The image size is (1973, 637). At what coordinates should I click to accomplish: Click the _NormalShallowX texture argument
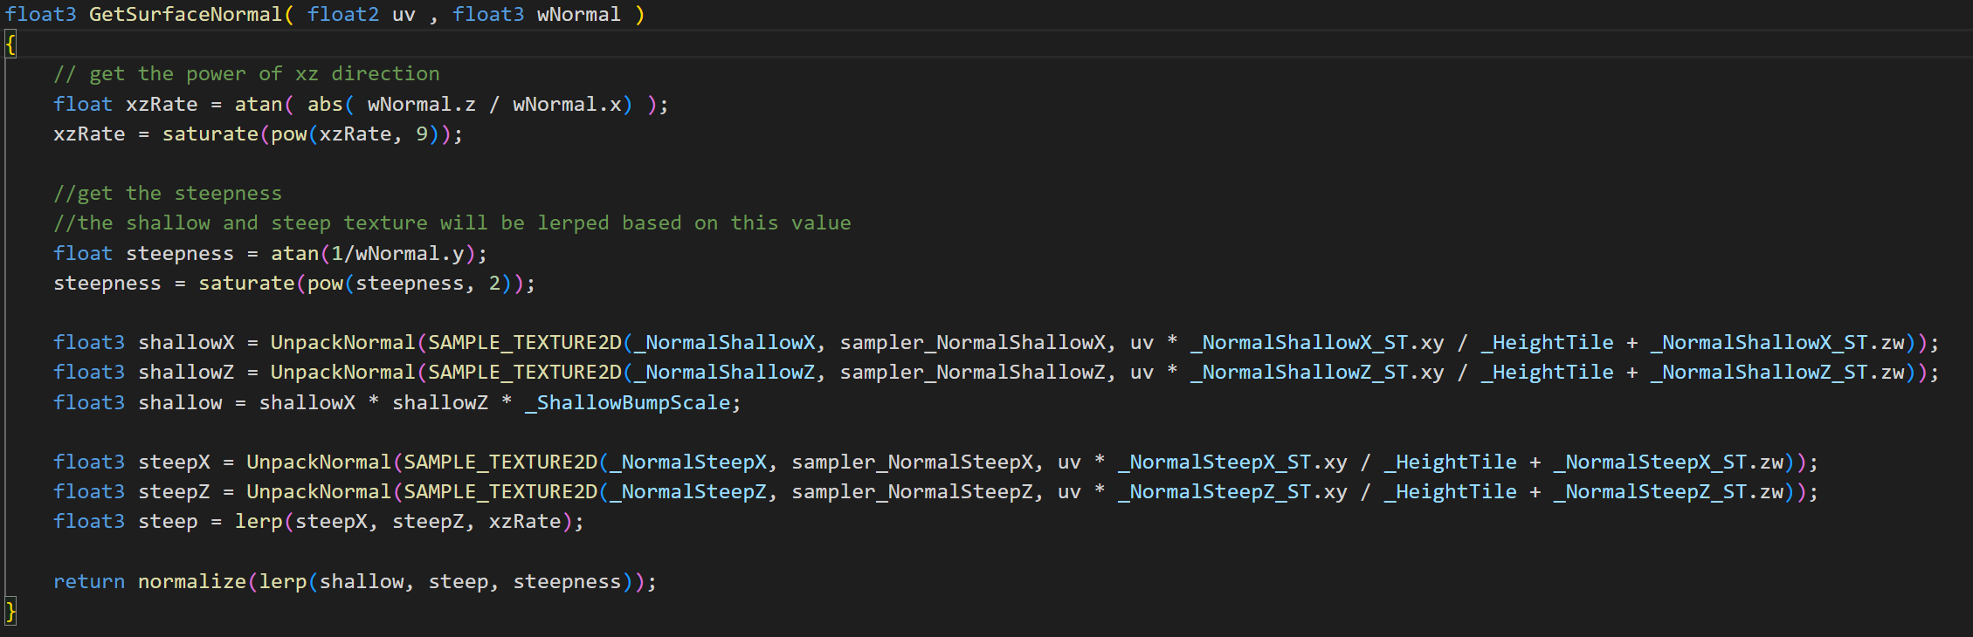coord(724,343)
